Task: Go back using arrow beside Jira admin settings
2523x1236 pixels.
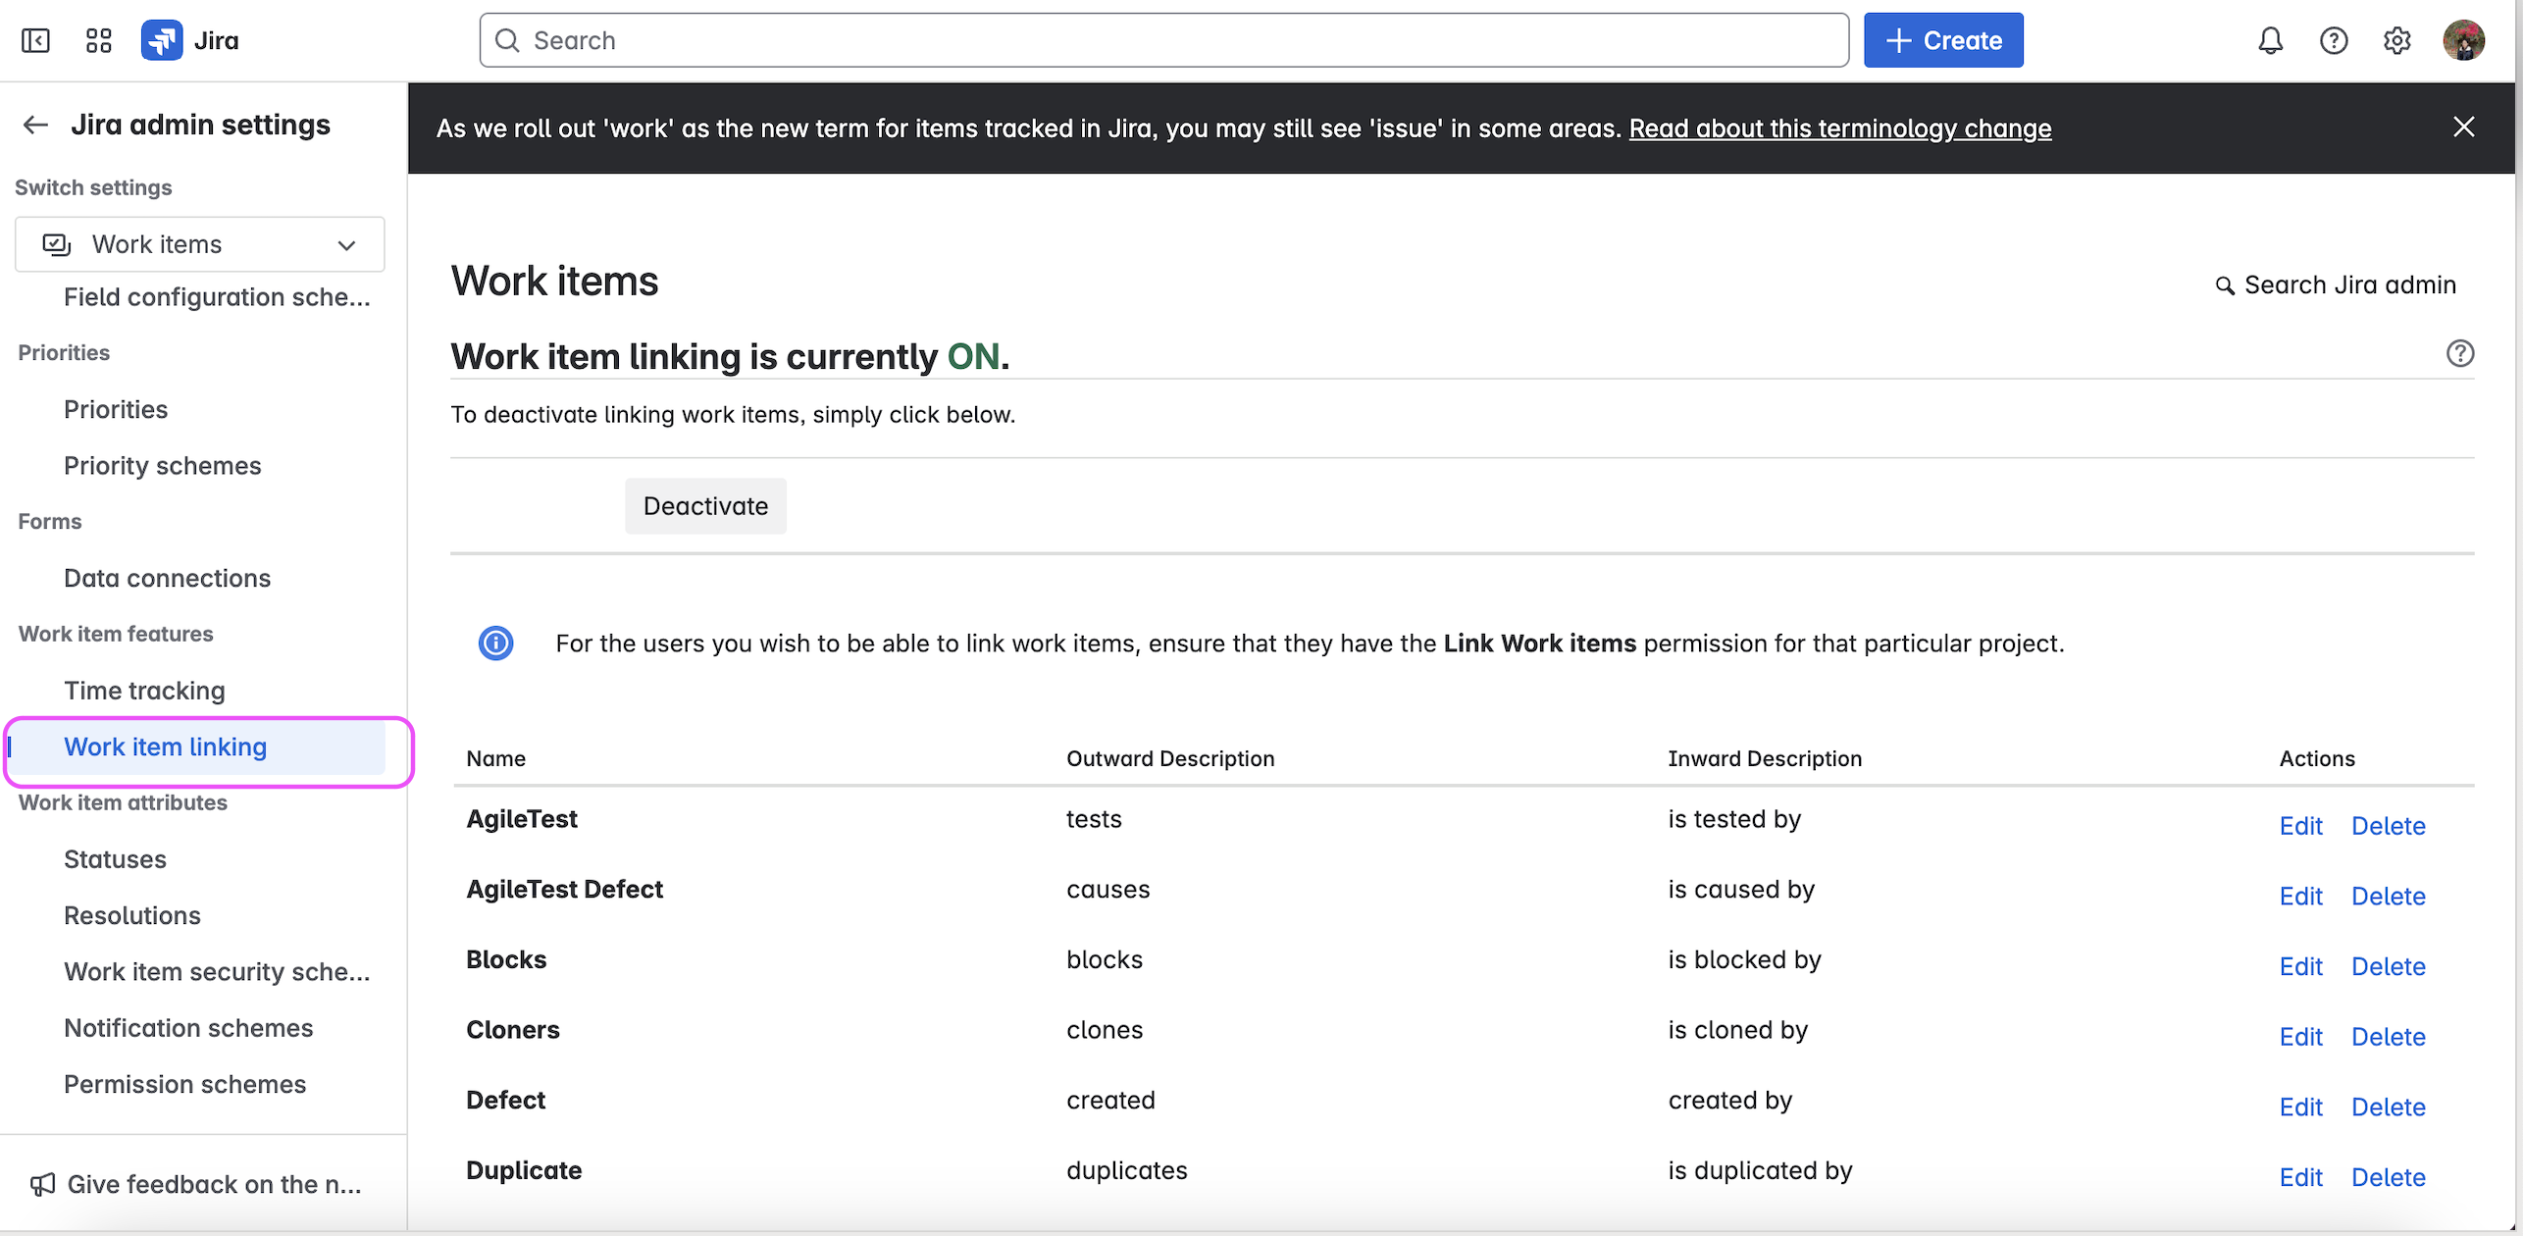Action: coord(35,125)
